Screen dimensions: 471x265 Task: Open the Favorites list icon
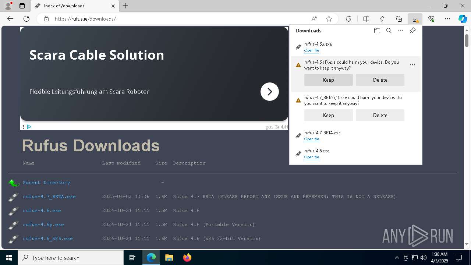click(x=383, y=19)
